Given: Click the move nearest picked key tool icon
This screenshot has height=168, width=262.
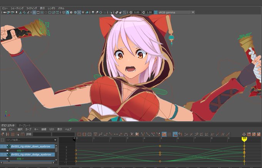Looking at the screenshot, I should [x=3, y=134].
